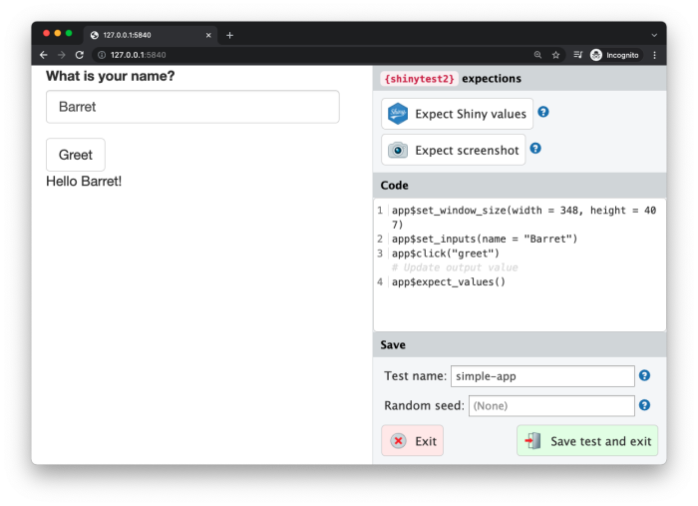Click Exit to quit the recorder

click(x=412, y=440)
